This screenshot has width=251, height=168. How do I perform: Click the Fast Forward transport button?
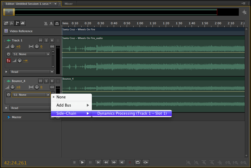click(x=114, y=162)
